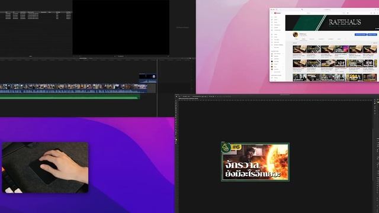The image size is (379, 213).
Task: Click the Photoshop document tab above the canvas
Action: click(x=188, y=99)
